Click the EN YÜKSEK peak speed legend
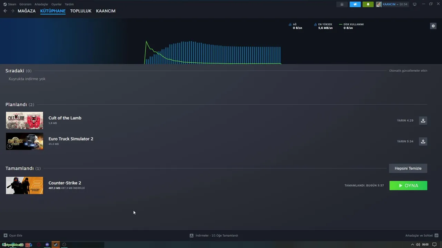 pyautogui.click(x=323, y=26)
